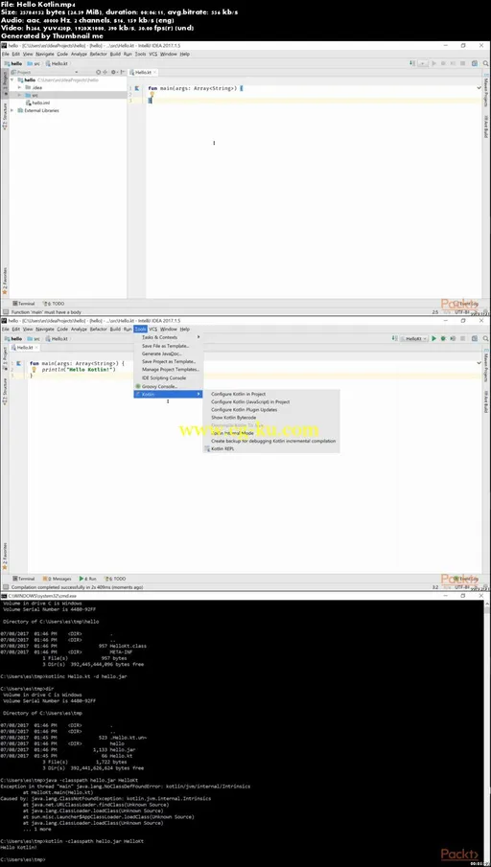Open the HelloKt run configuration dropdown
This screenshot has width=491, height=867.
coord(413,338)
